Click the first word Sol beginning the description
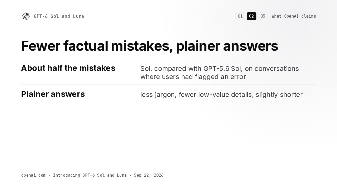Viewport: 337px width, 189px height. pyautogui.click(x=145, y=69)
